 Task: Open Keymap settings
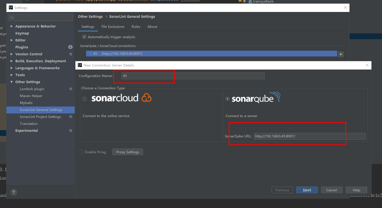(22, 33)
